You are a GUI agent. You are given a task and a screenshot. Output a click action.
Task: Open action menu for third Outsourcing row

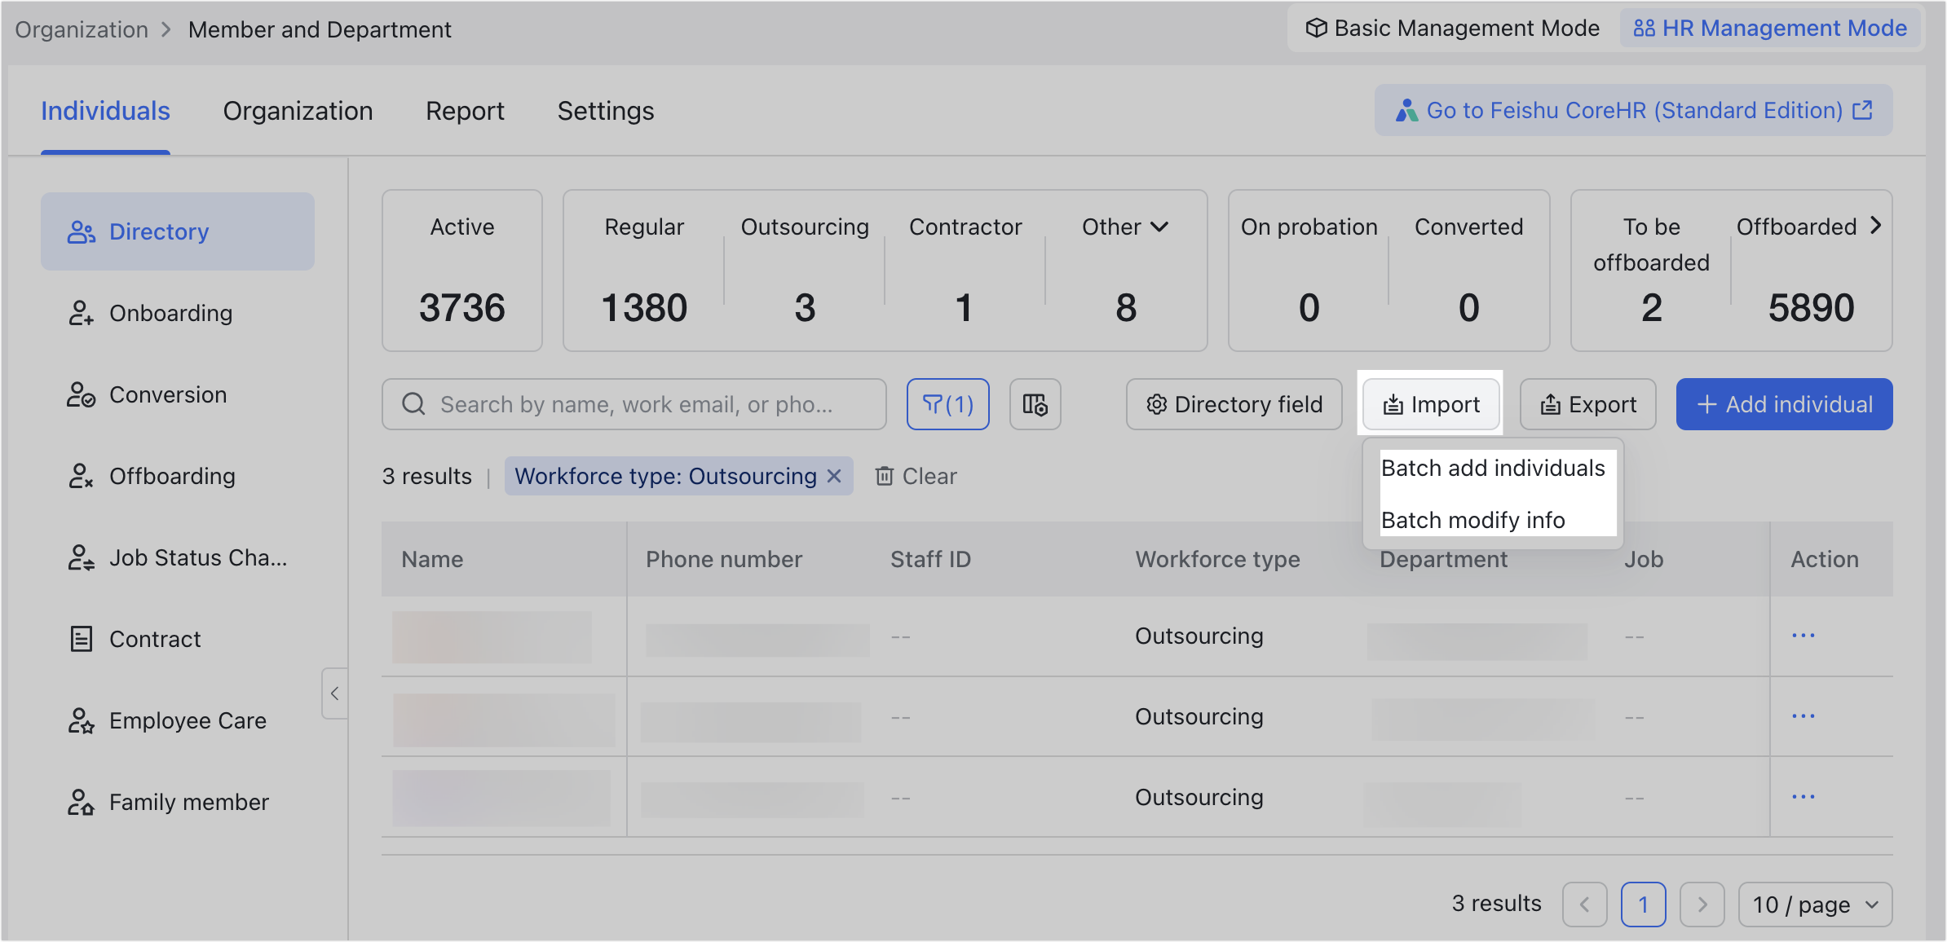pos(1804,797)
